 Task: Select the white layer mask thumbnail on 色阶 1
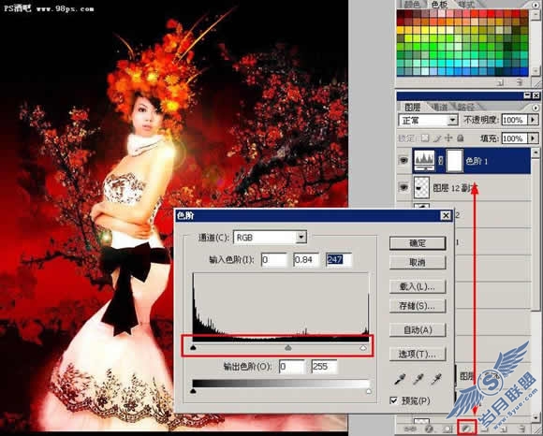click(454, 161)
